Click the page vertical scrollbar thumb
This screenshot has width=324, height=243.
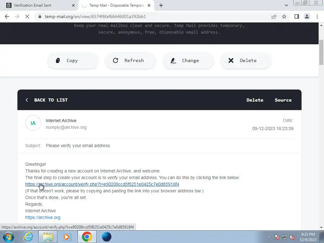pos(321,53)
